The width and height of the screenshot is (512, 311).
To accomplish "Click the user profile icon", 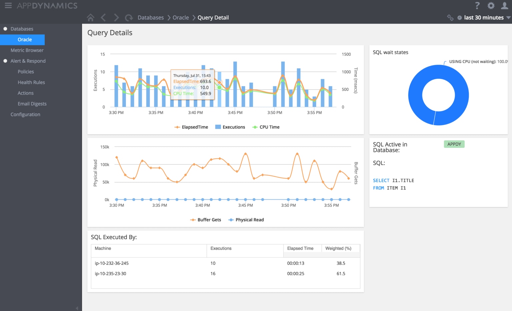I will click(504, 5).
